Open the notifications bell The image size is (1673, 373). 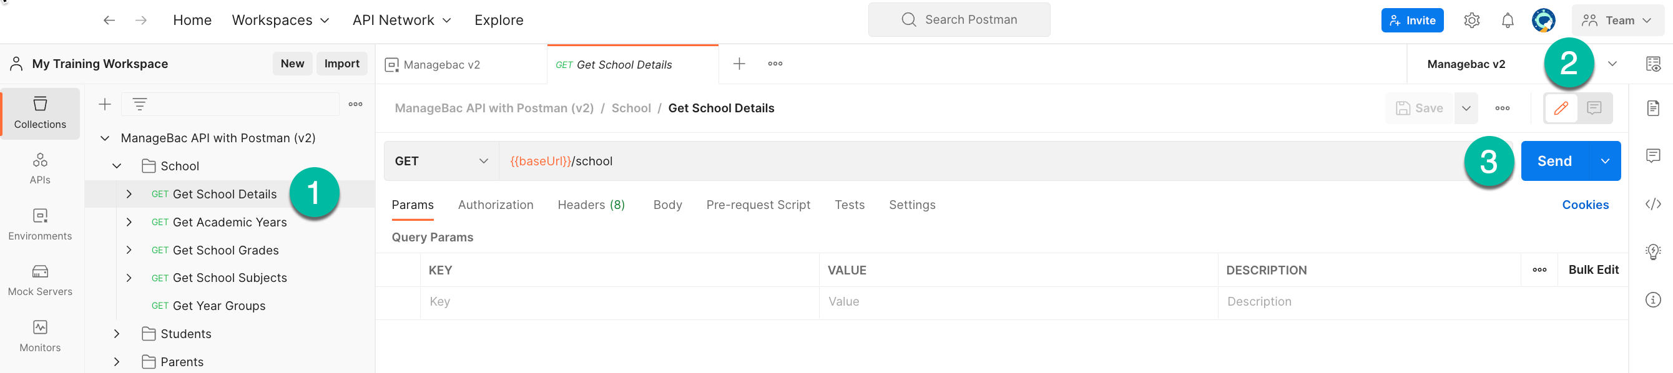click(1508, 20)
